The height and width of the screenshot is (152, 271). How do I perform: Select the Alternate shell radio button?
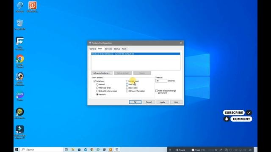(97, 88)
